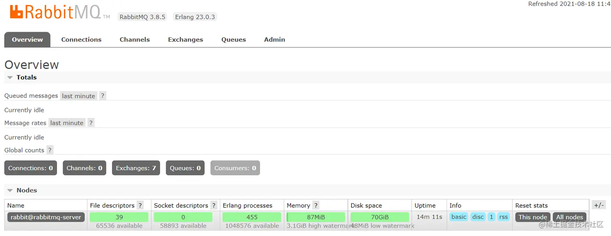Click the basic info tag
This screenshot has height=236, width=611.
[x=459, y=217]
